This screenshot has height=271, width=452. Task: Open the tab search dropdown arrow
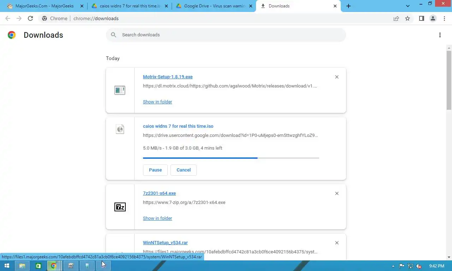pyautogui.click(x=408, y=6)
